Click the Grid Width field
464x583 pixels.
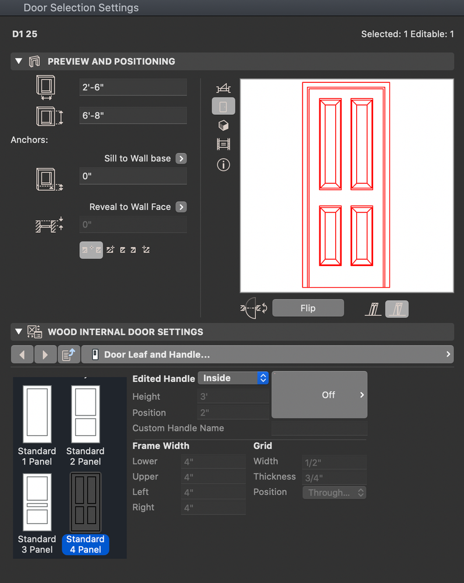click(x=335, y=462)
